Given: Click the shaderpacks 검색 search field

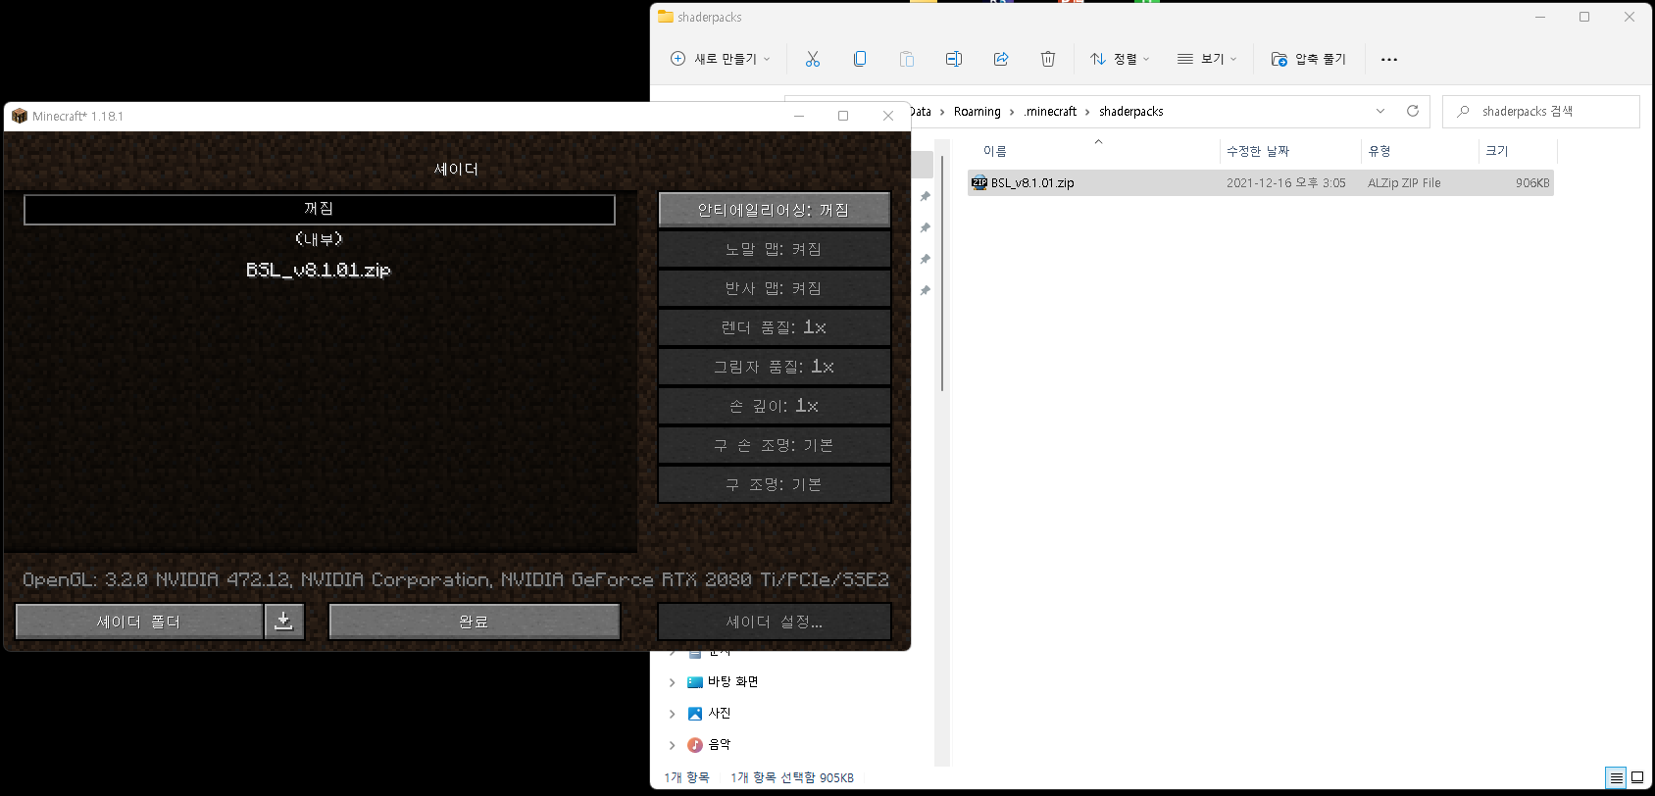Looking at the screenshot, I should (x=1541, y=112).
